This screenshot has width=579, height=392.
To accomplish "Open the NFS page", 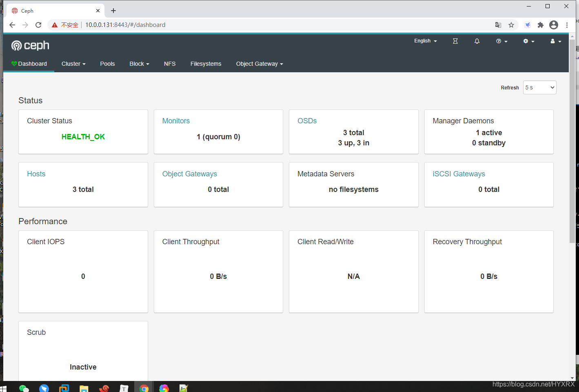I will 170,64.
